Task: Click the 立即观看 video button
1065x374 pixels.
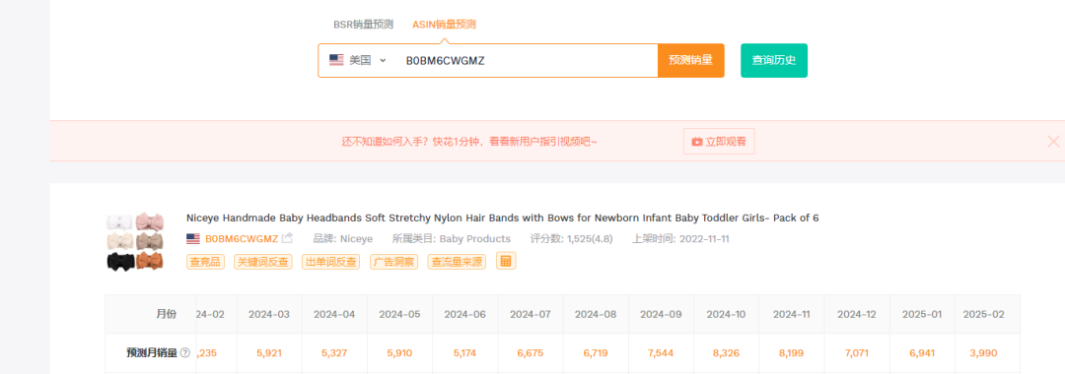Action: pyautogui.click(x=719, y=142)
